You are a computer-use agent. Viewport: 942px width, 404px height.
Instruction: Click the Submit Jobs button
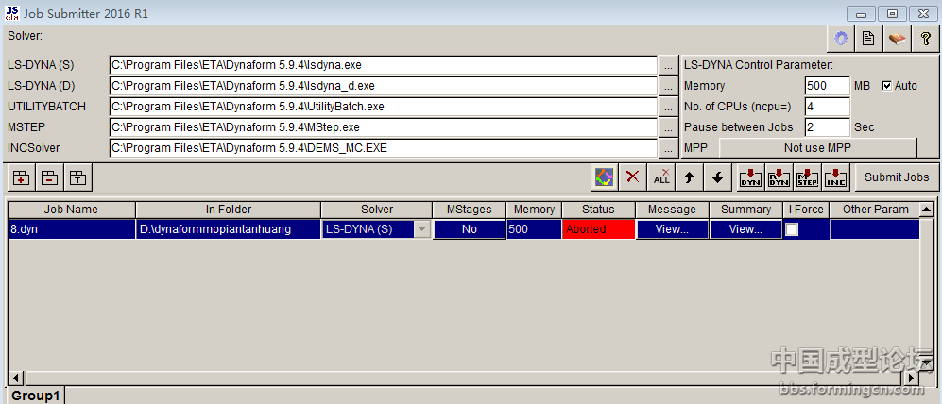point(897,177)
